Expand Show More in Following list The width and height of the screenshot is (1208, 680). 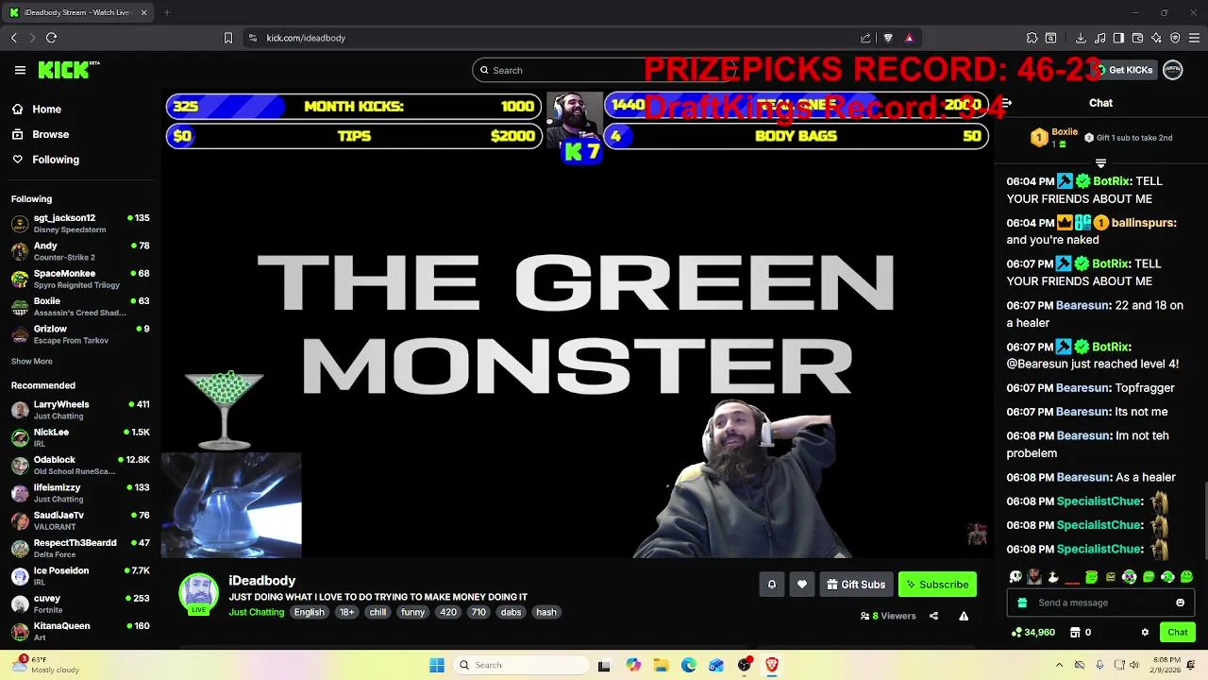pyautogui.click(x=32, y=362)
